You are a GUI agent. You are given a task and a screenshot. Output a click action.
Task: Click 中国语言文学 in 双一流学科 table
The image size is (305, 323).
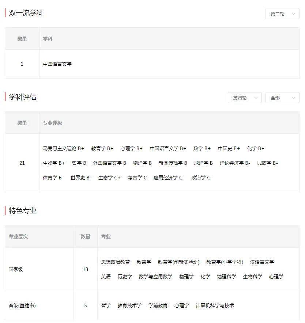coord(57,64)
